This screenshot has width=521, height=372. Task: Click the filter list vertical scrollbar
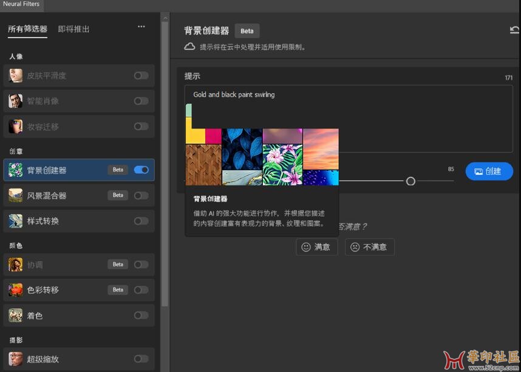165,164
